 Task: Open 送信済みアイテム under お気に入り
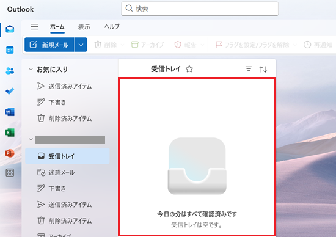67,86
